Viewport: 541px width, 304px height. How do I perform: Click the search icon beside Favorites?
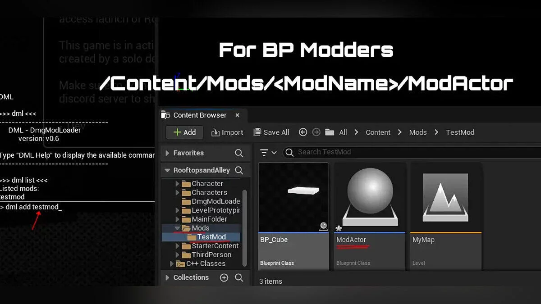(x=239, y=153)
